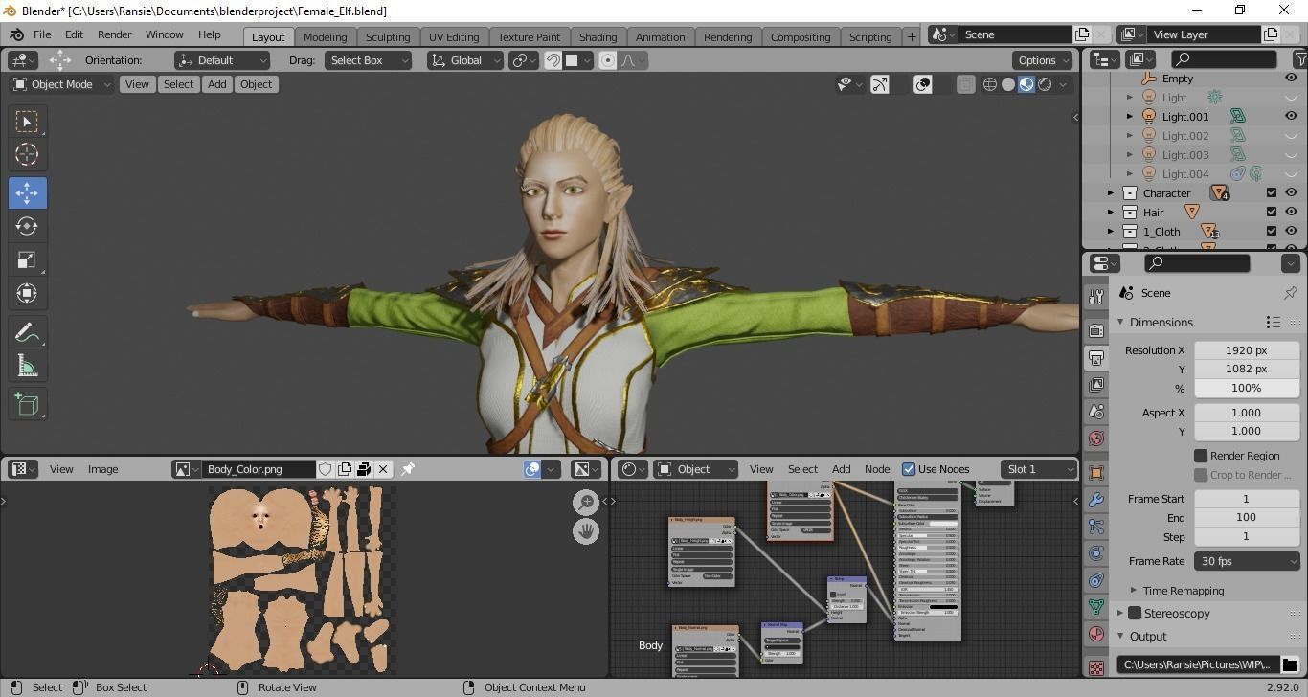Select the Add Cube tool
Screen dimensions: 1308x697
(x=27, y=404)
